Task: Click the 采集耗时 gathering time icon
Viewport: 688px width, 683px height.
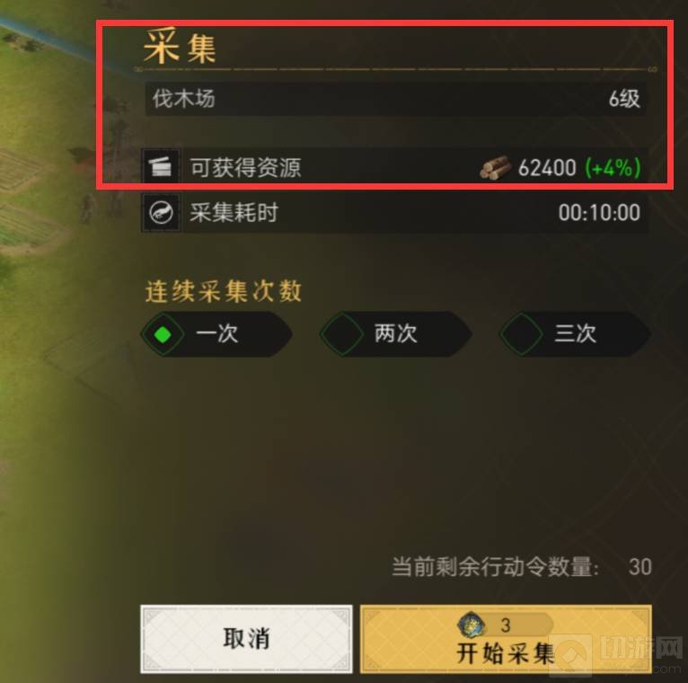Action: (161, 213)
